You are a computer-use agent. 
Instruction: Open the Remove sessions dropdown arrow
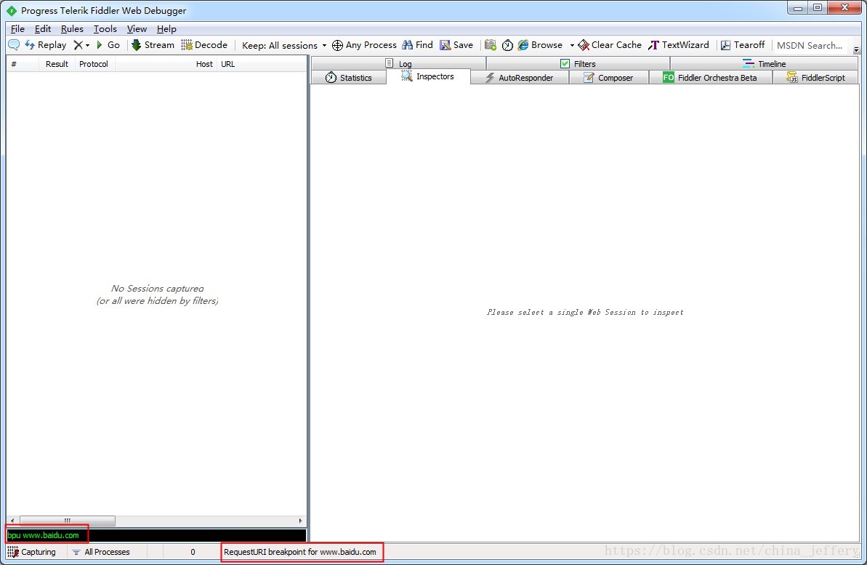pyautogui.click(x=87, y=45)
